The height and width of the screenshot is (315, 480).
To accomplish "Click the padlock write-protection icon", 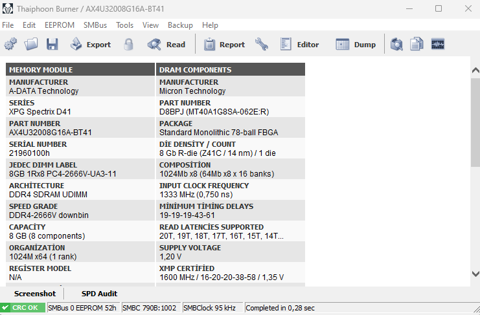I will coord(128,44).
